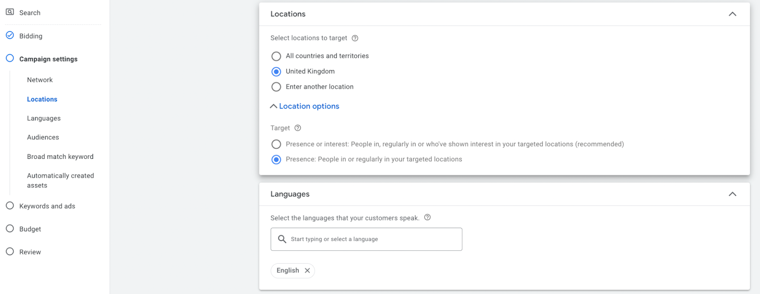Select Presence or interest targeting option
Image resolution: width=760 pixels, height=294 pixels.
pyautogui.click(x=276, y=144)
